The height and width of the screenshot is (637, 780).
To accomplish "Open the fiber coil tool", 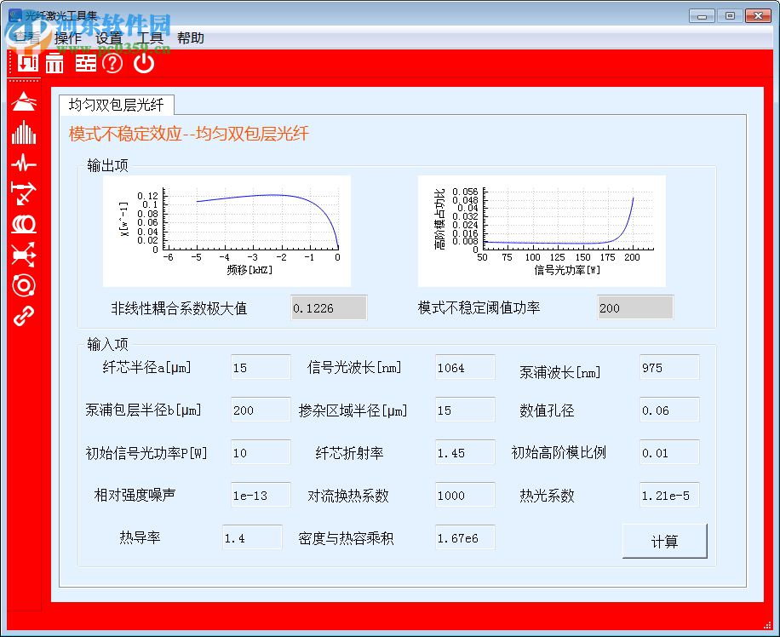I will (23, 225).
